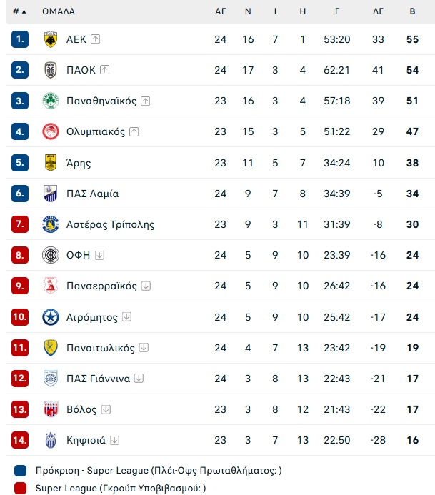Click red position badge 14 for Κηφισιά

(x=20, y=440)
